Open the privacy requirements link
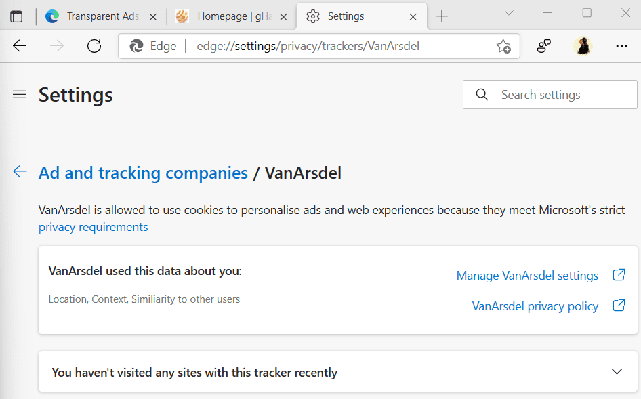 point(93,227)
